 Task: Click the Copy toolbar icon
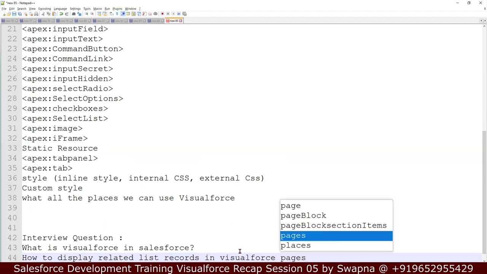[x=49, y=14]
